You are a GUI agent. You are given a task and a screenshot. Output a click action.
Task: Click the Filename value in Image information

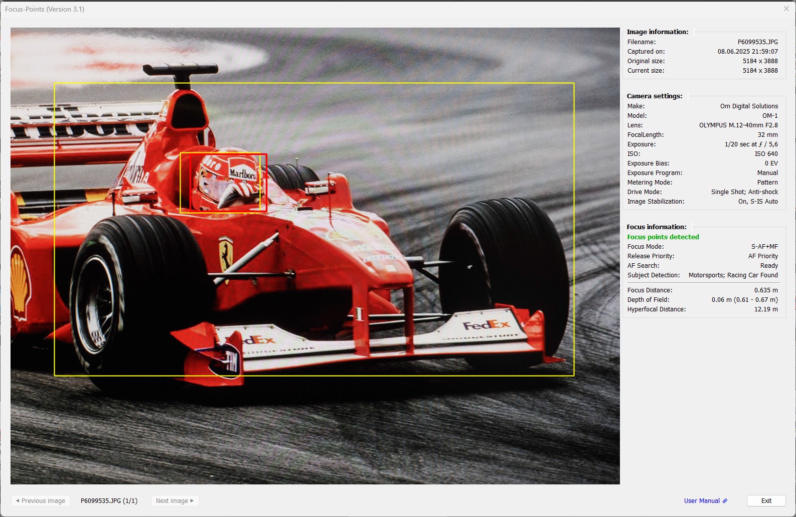click(757, 42)
